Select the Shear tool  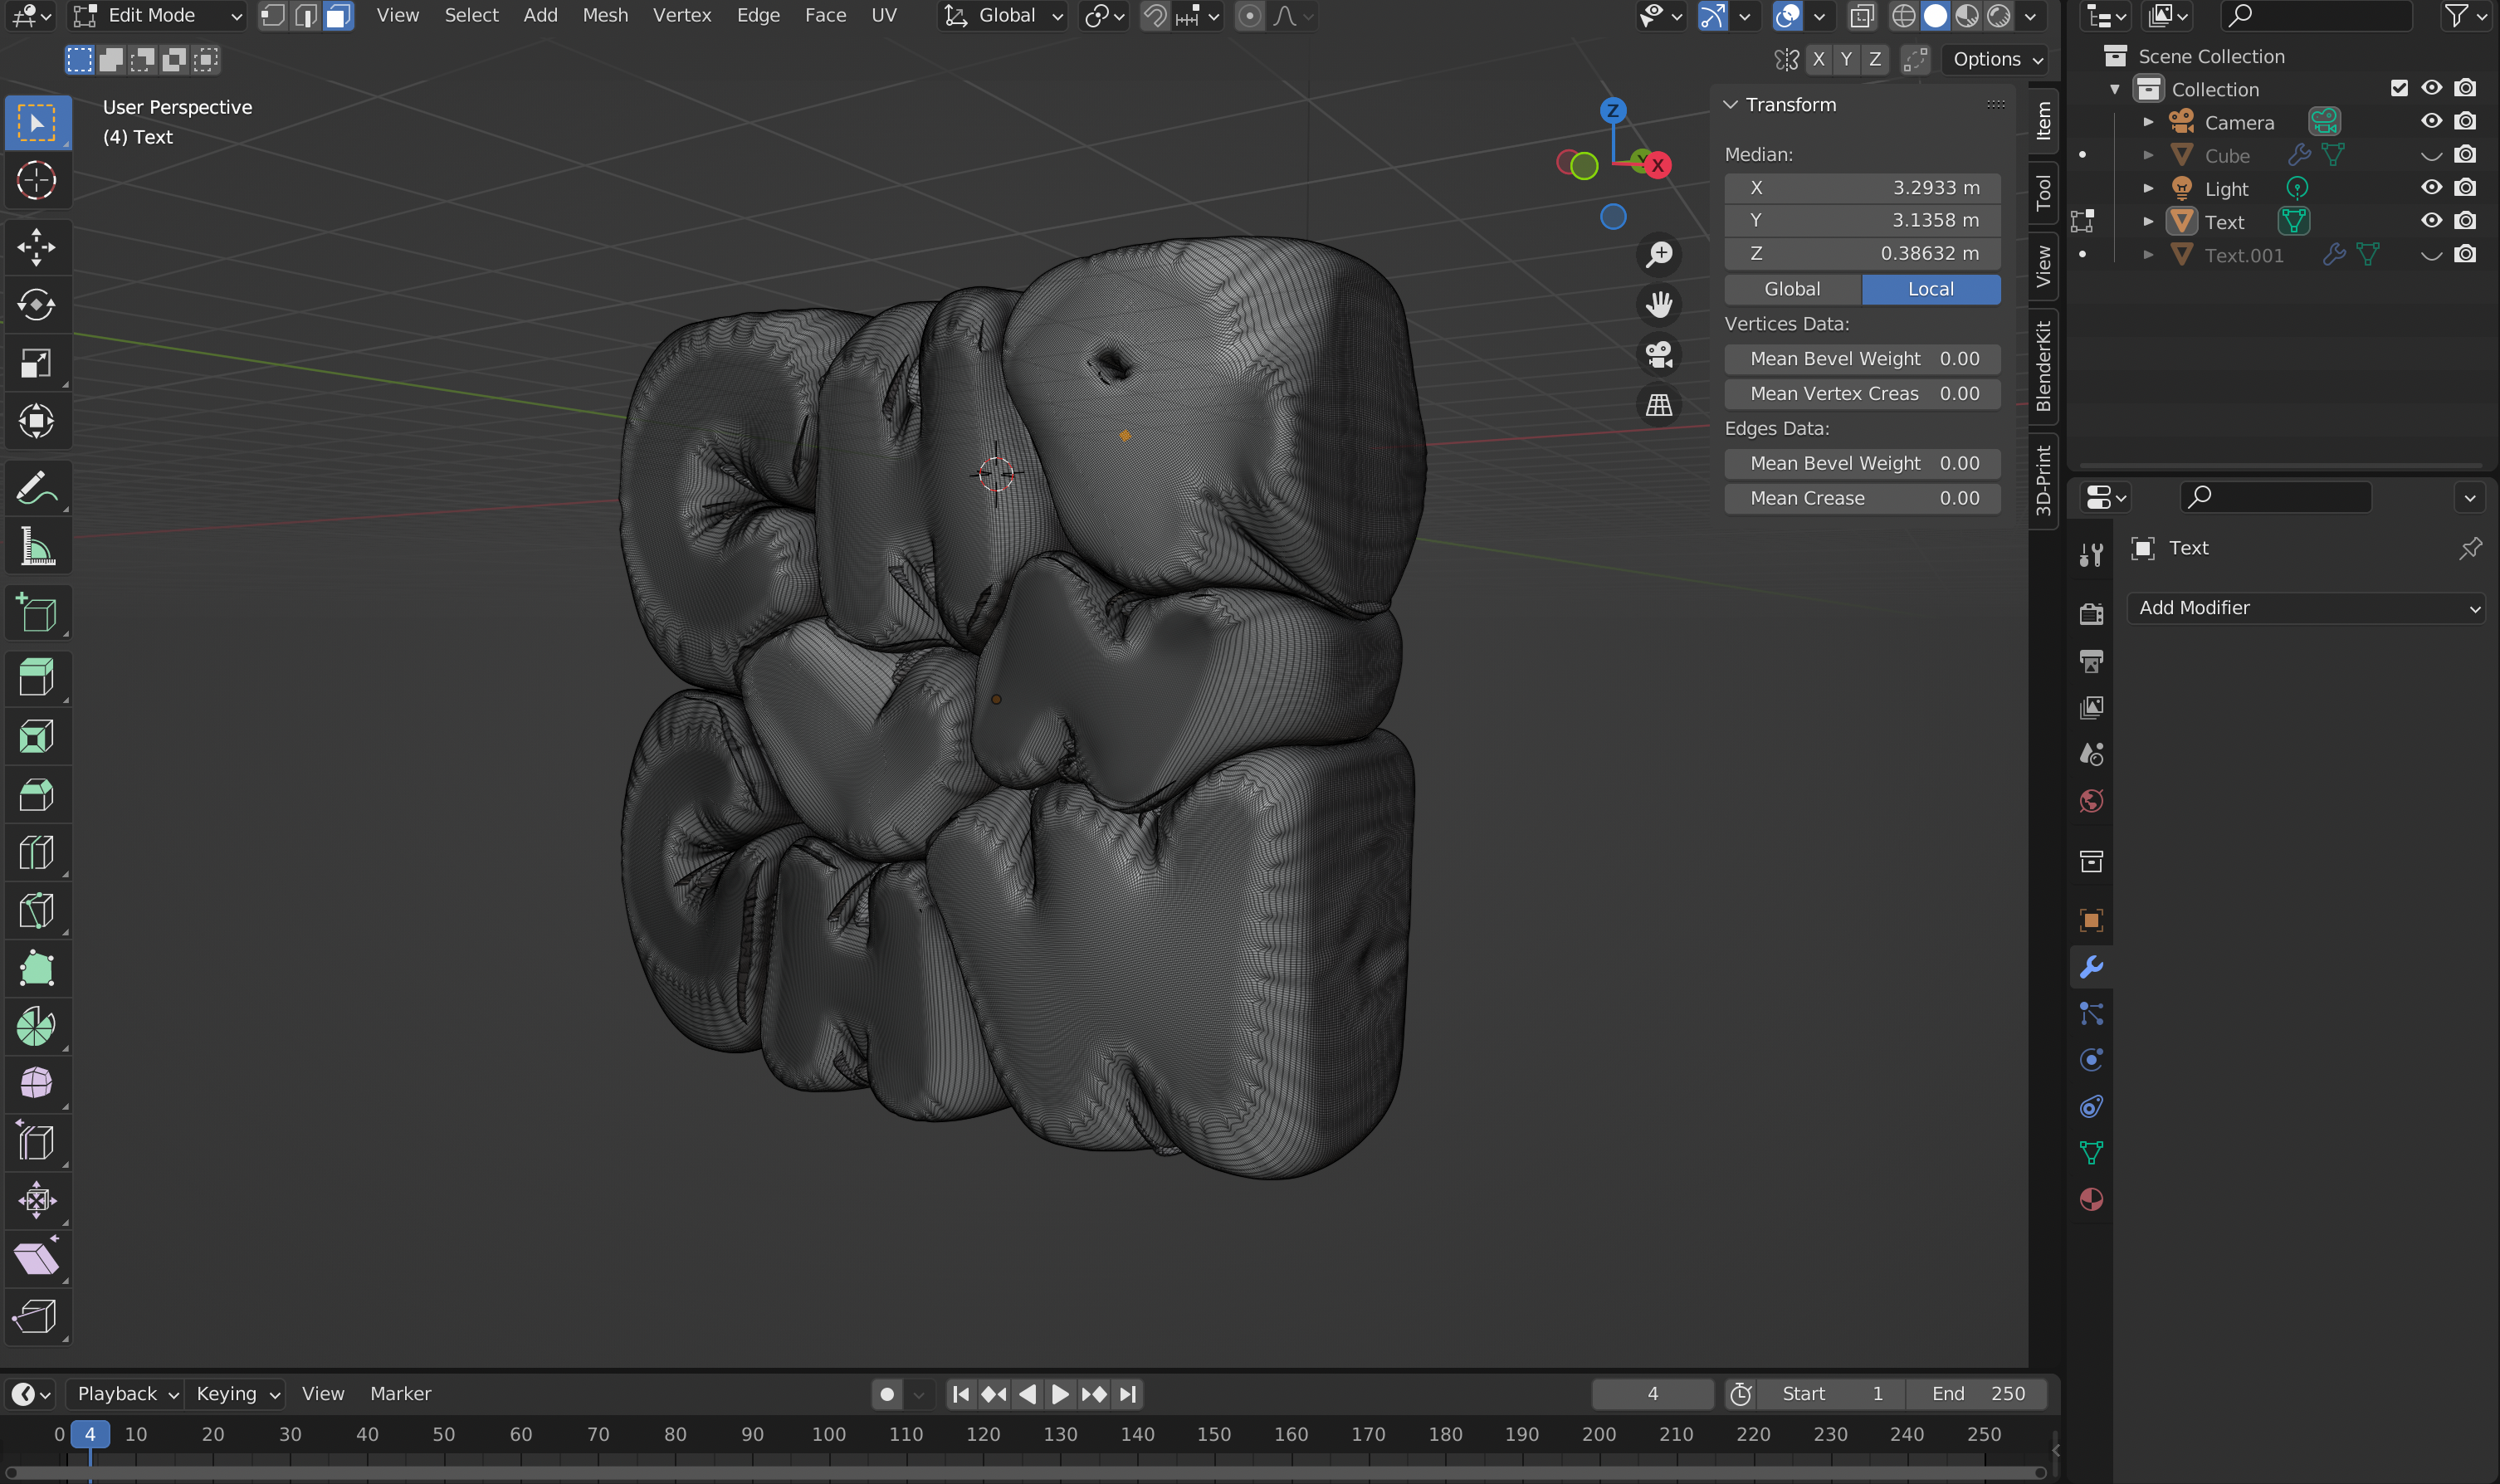(37, 1259)
